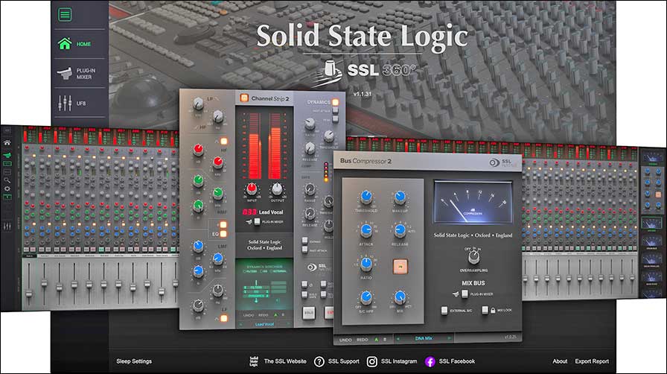This screenshot has height=374, width=667.
Task: Toggle the EQ in button on Channel Strip
Action: [x=223, y=233]
